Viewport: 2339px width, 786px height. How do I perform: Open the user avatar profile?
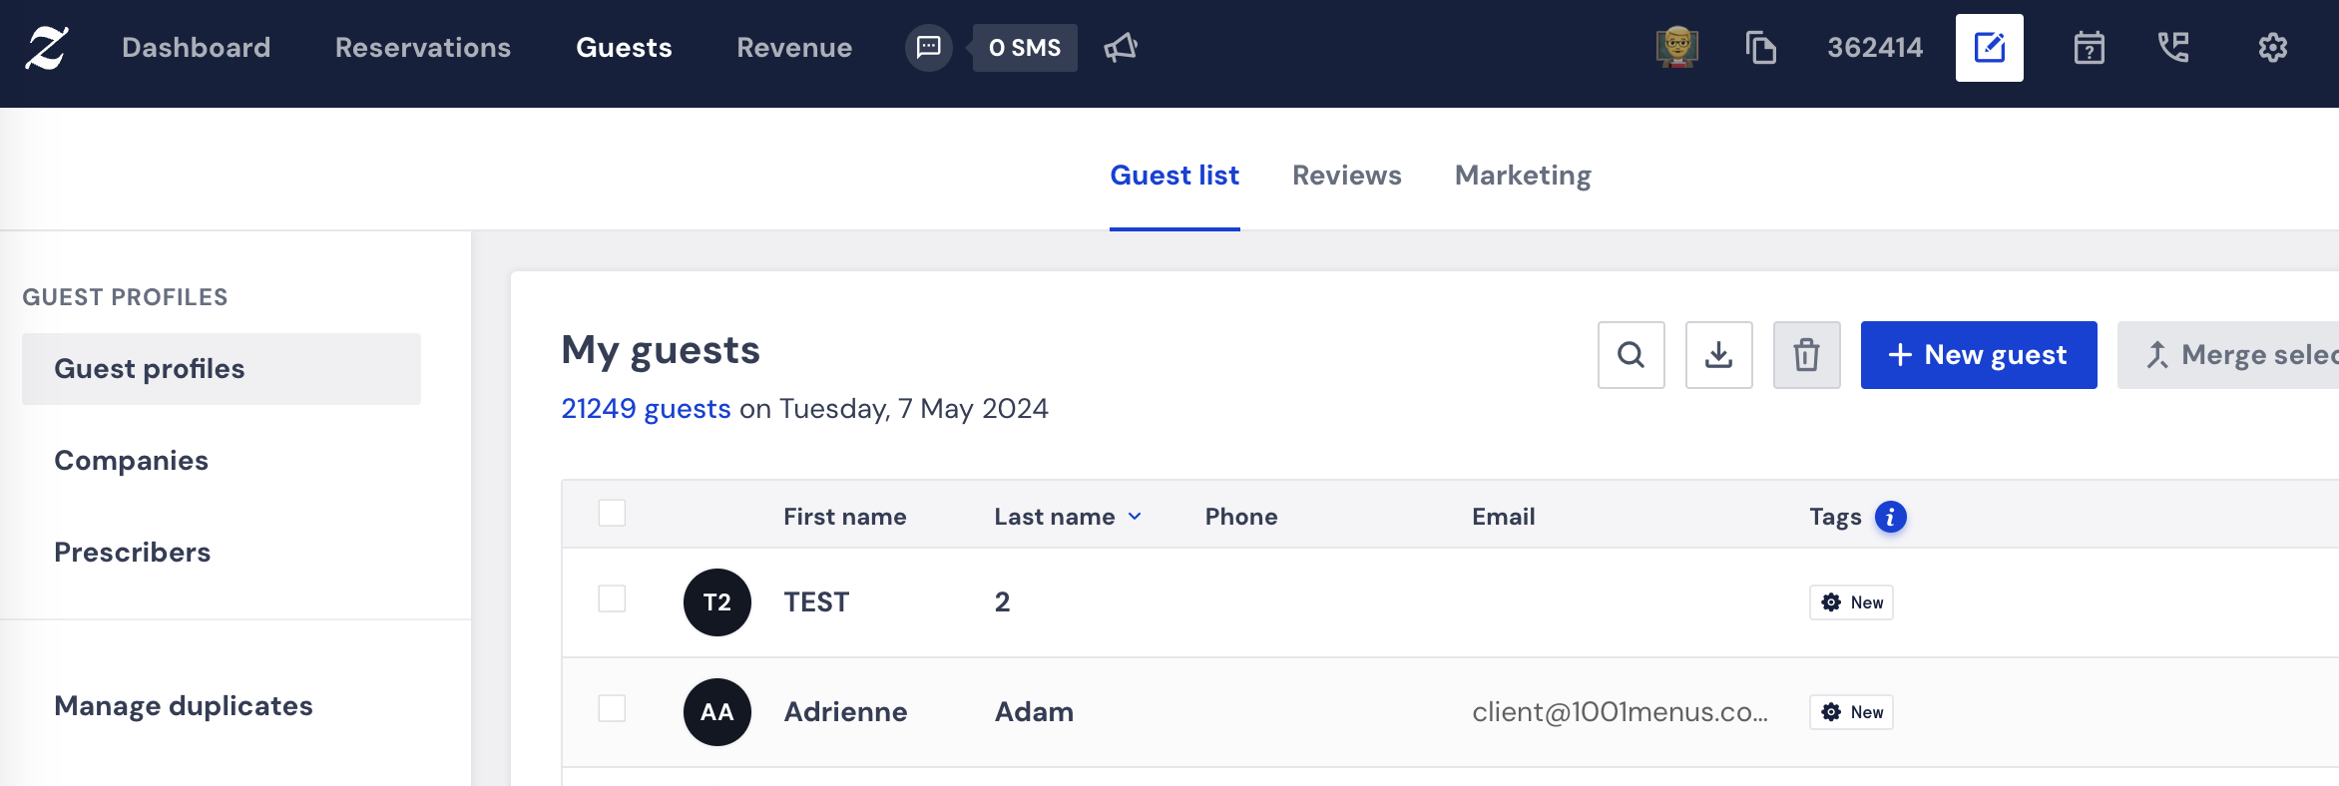click(1677, 47)
